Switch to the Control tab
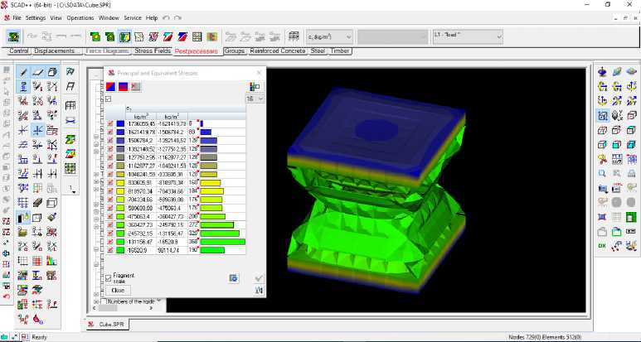Image resolution: width=641 pixels, height=342 pixels. [19, 51]
